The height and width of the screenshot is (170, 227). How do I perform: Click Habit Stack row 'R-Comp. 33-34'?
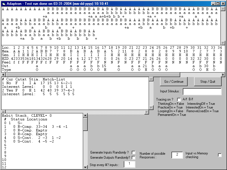(36, 127)
